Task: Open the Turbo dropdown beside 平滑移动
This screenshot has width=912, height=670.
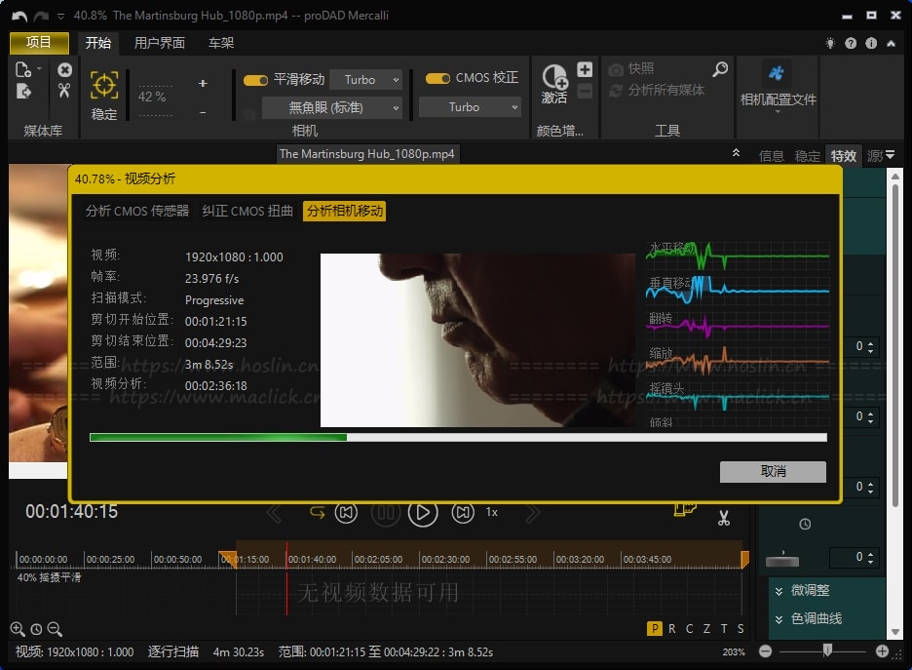Action: point(365,80)
